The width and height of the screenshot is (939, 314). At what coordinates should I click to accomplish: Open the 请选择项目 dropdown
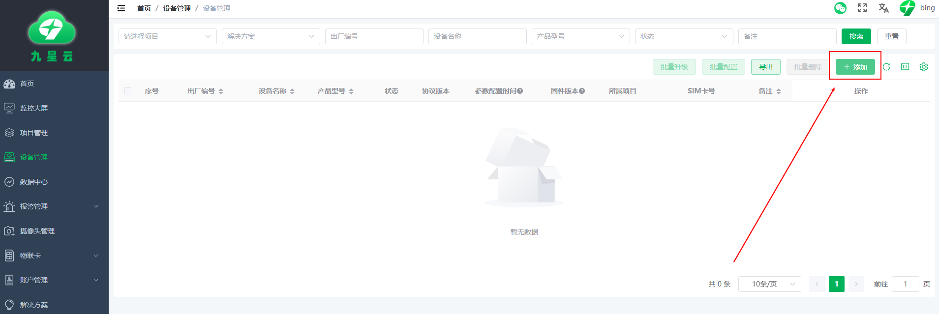click(x=168, y=36)
